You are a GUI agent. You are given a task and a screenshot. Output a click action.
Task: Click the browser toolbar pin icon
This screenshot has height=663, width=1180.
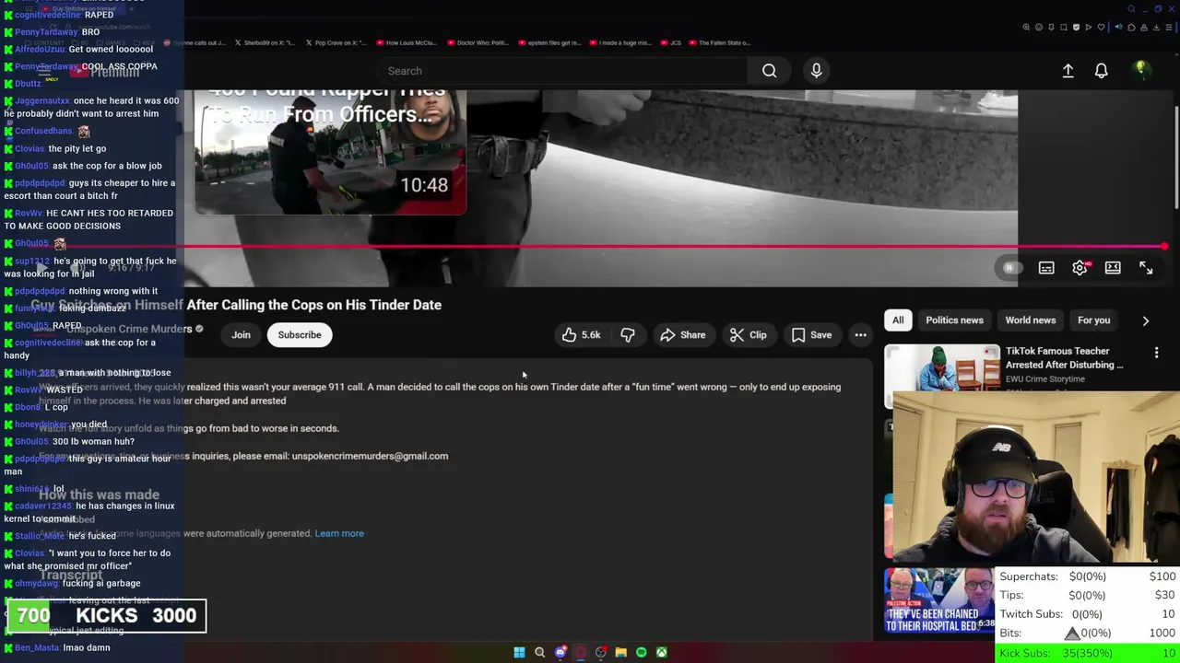coord(1051,28)
